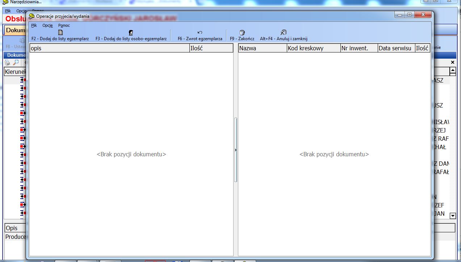Close the Operacje przyjecia/wydania window

(423, 15)
